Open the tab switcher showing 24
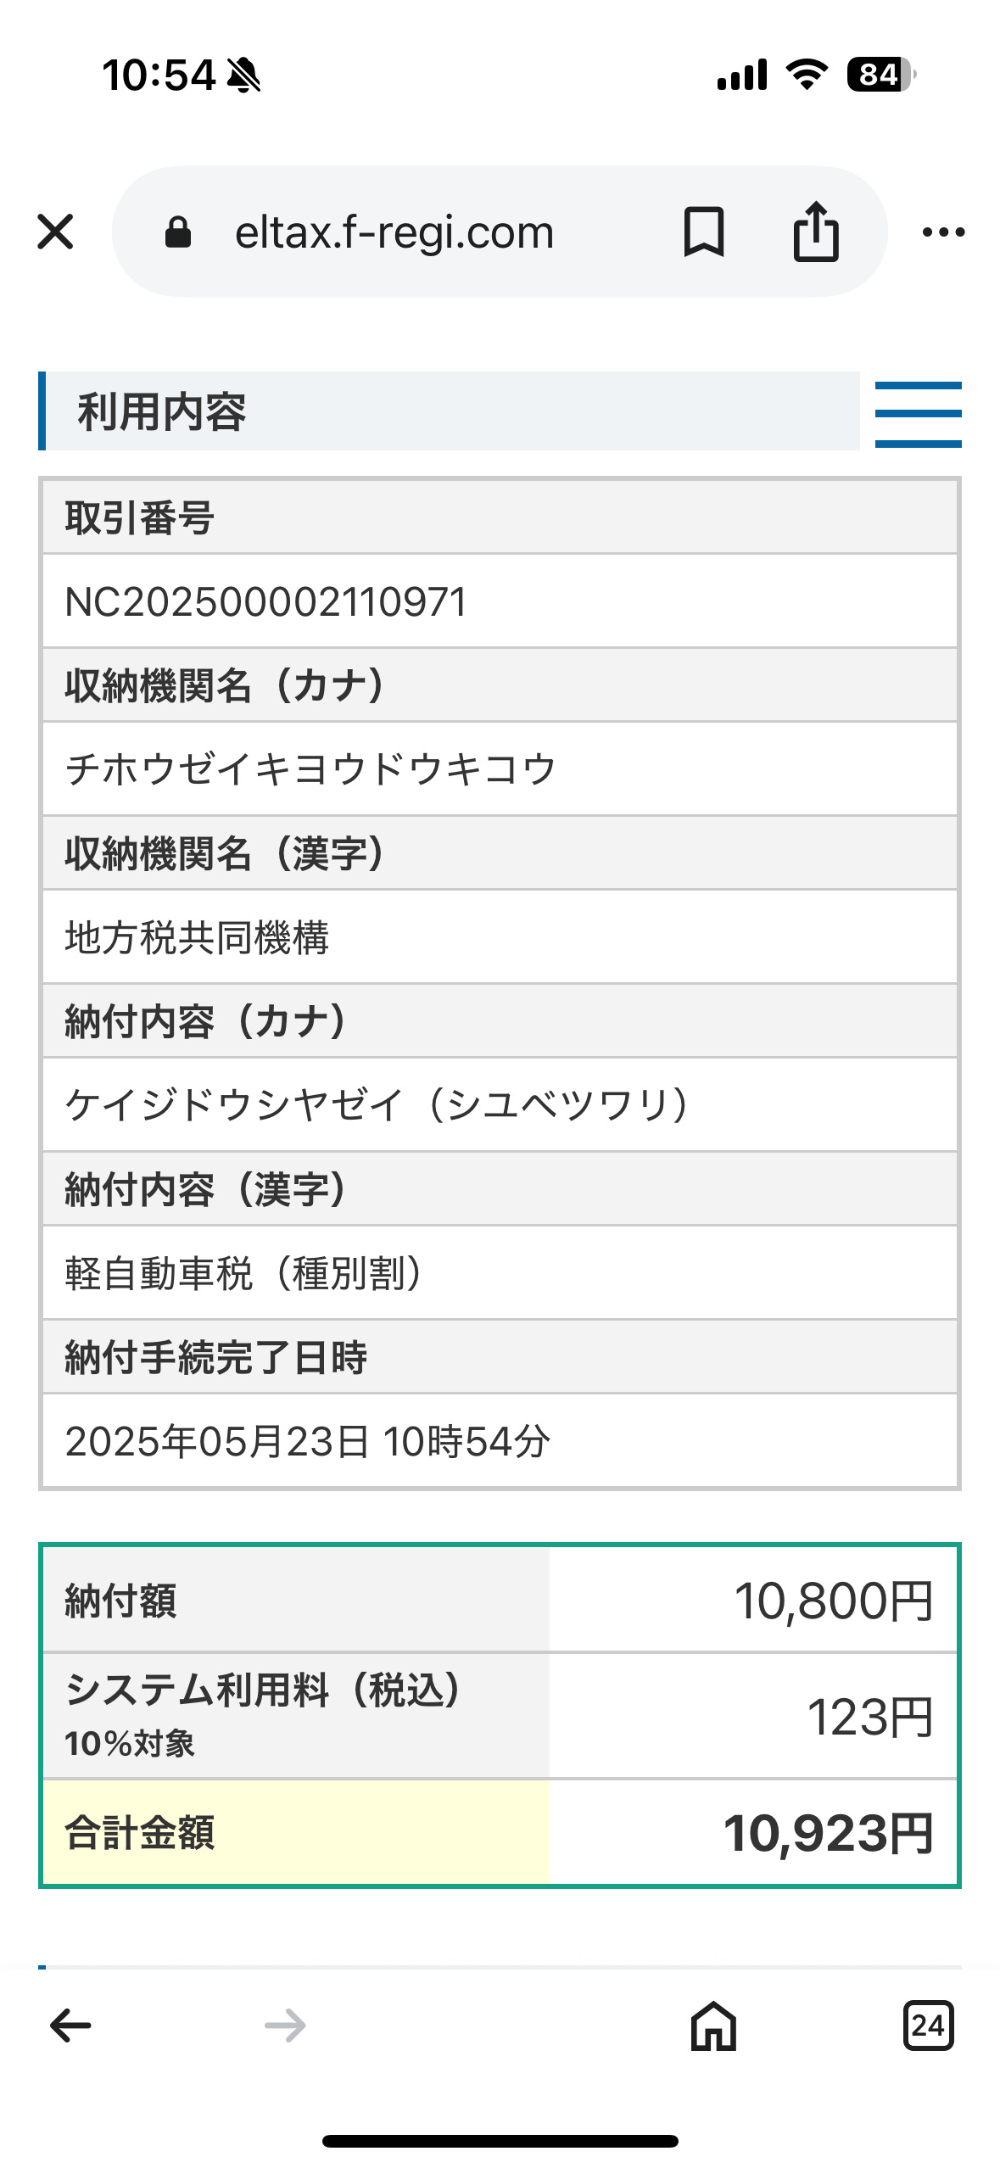This screenshot has width=1000, height=2168. (x=928, y=2026)
